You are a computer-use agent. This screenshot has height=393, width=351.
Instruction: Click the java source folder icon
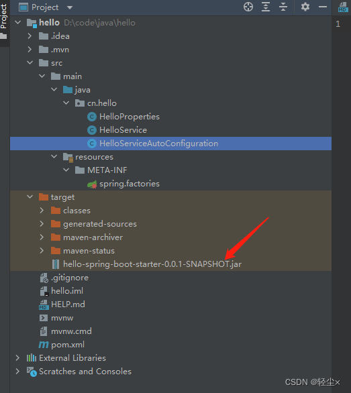pyautogui.click(x=68, y=89)
